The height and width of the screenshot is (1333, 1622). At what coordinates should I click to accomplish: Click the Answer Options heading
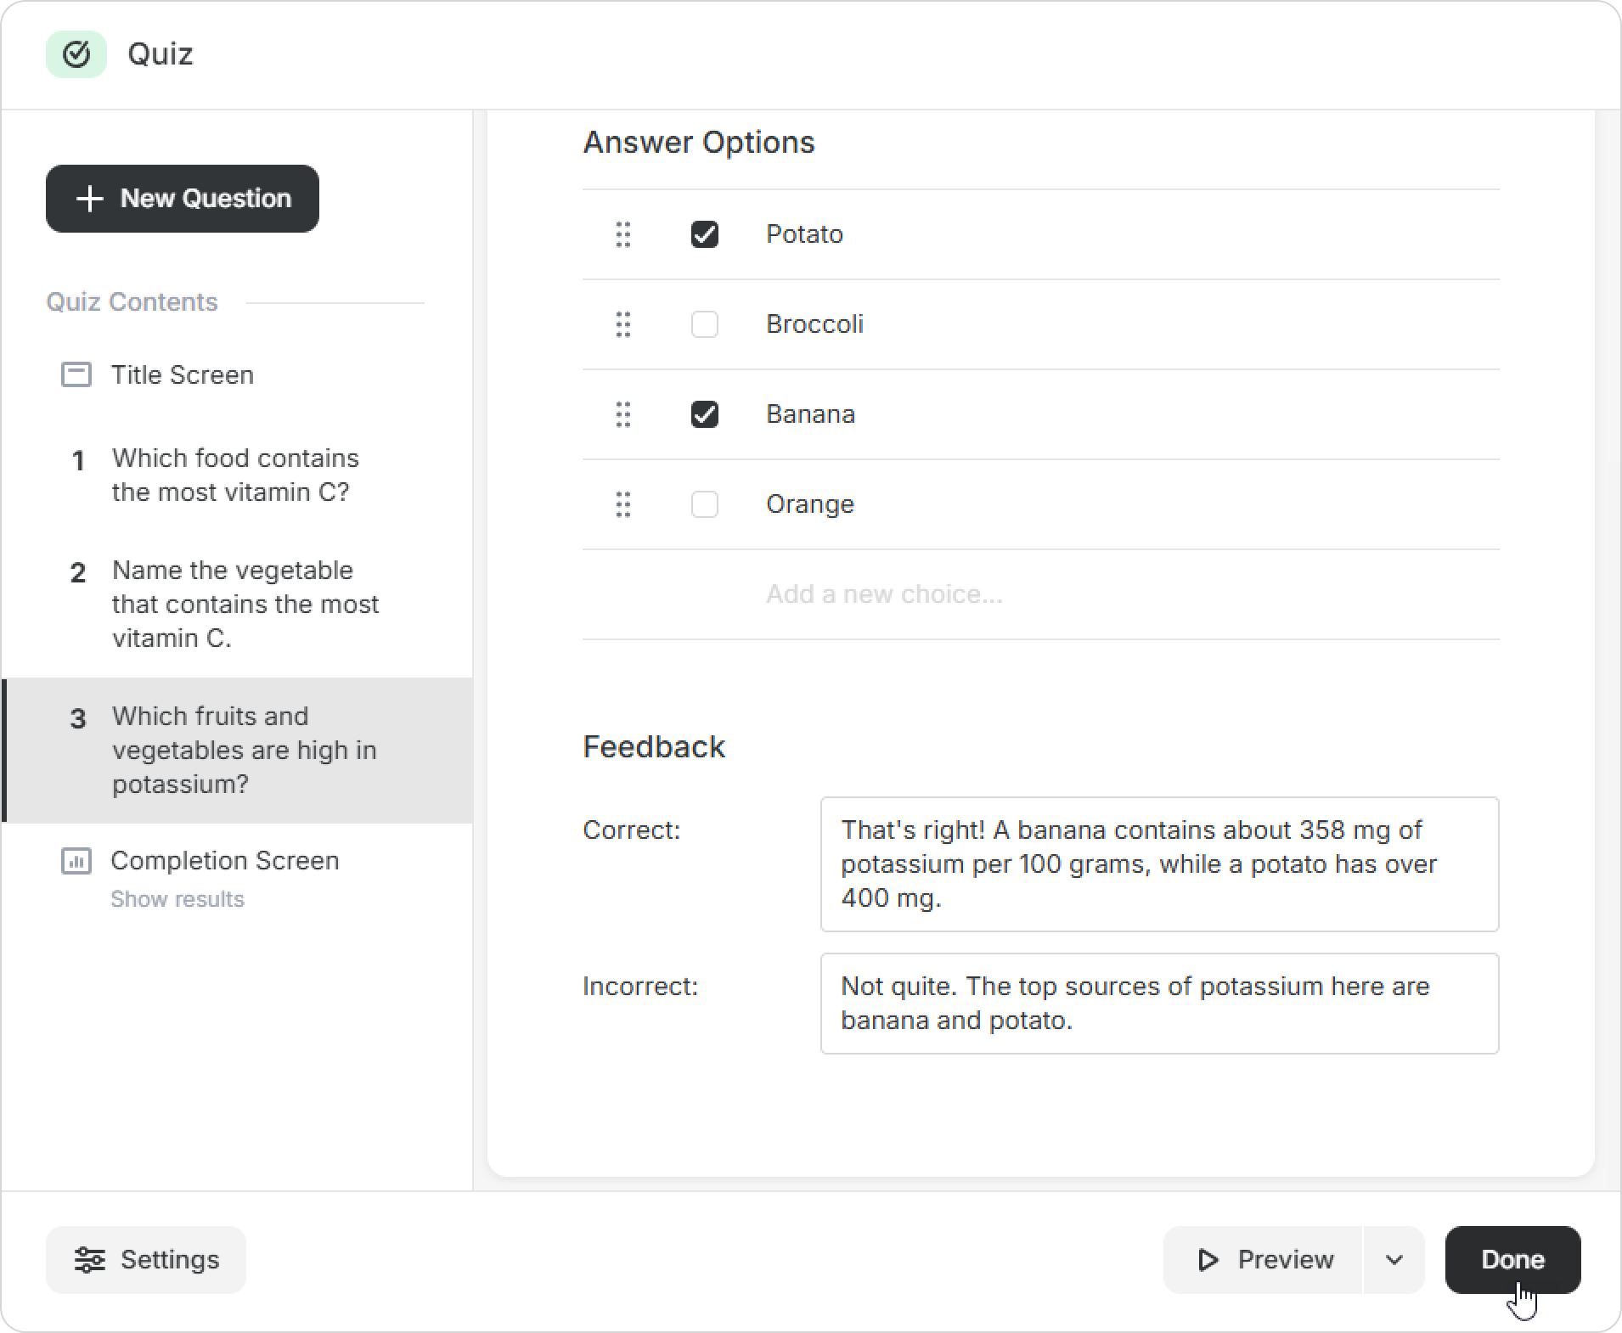(699, 143)
